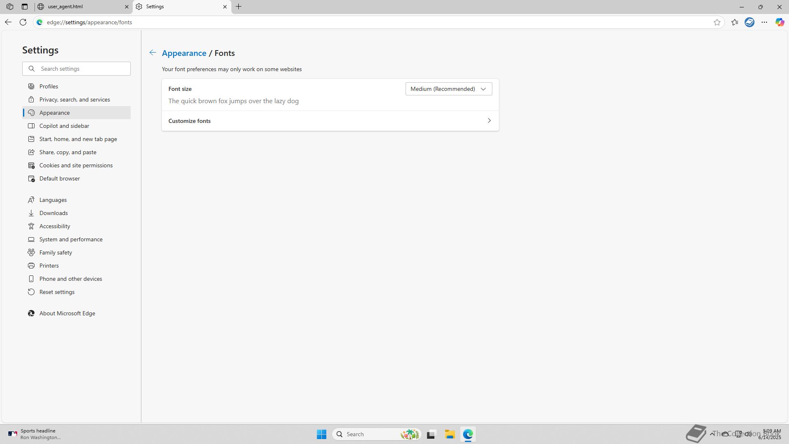
Task: Add this page to favorites star
Action: point(717,22)
